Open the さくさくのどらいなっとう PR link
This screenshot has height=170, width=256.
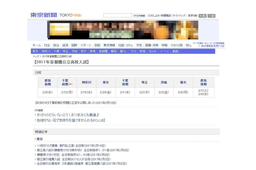(68, 115)
